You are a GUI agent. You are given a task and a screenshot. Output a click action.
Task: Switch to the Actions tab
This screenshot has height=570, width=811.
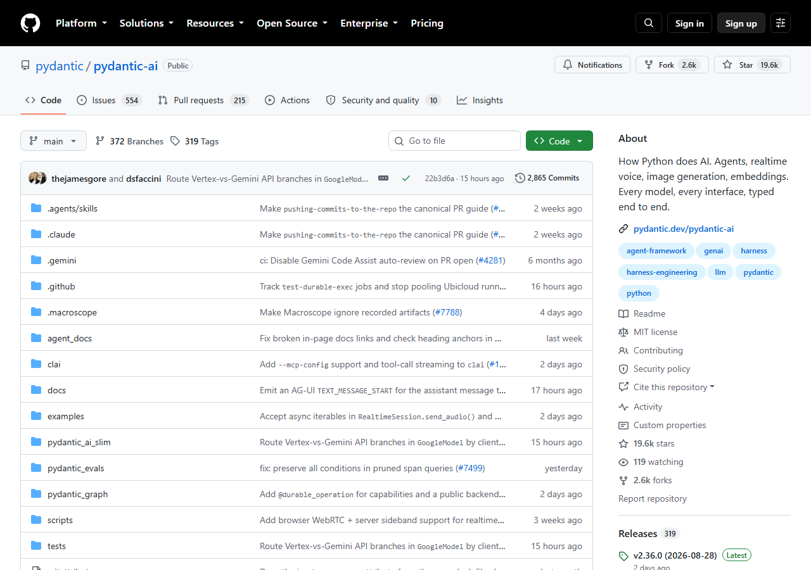point(287,100)
